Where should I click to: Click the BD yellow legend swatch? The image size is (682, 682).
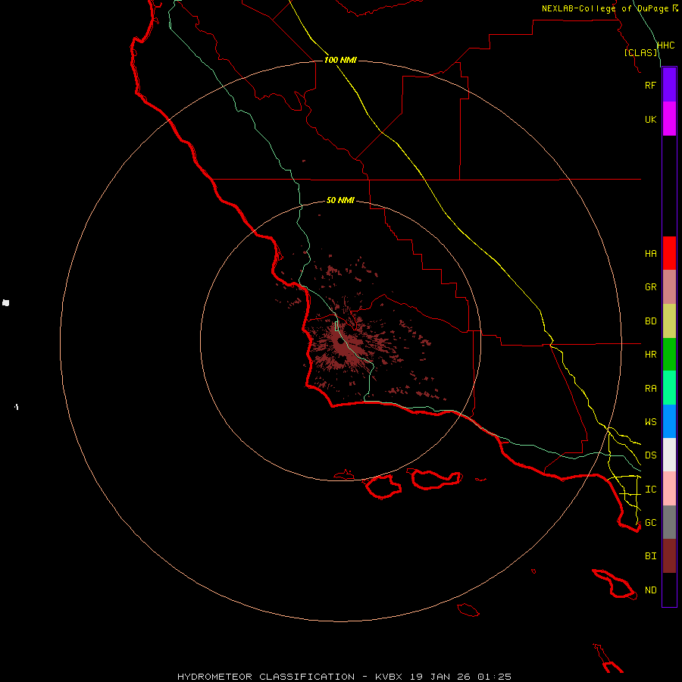(x=669, y=321)
